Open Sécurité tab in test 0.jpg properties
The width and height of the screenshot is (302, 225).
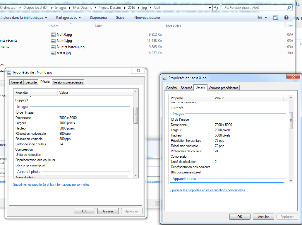[x=186, y=88]
